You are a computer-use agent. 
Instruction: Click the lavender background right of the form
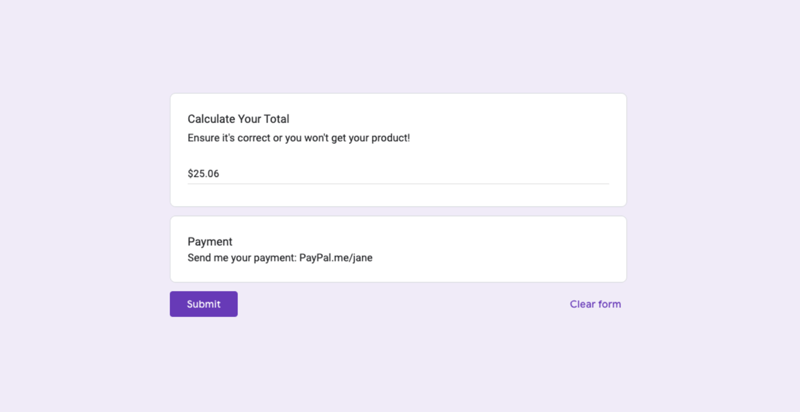point(714,205)
